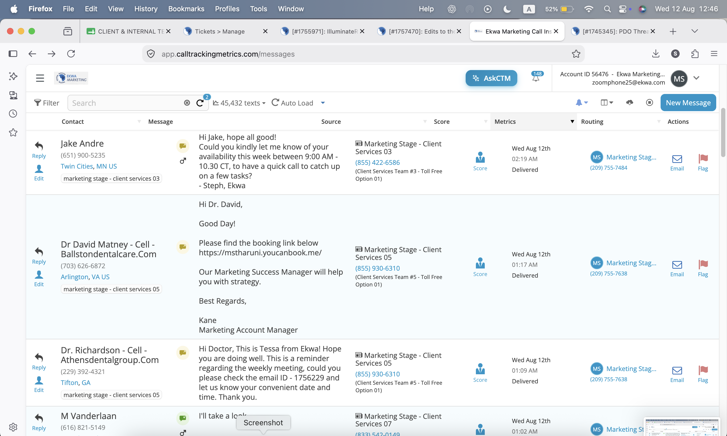Viewport: 727px width, 436px height.
Task: Refresh the texts list with badge 2
Action: [x=200, y=103]
